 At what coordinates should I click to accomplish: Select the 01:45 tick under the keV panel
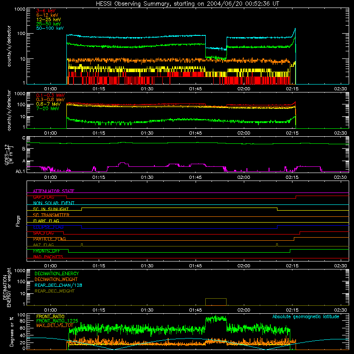coord(196,89)
